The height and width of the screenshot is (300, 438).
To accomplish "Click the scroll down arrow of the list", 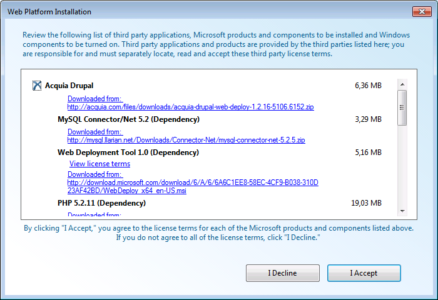I will click(402, 211).
